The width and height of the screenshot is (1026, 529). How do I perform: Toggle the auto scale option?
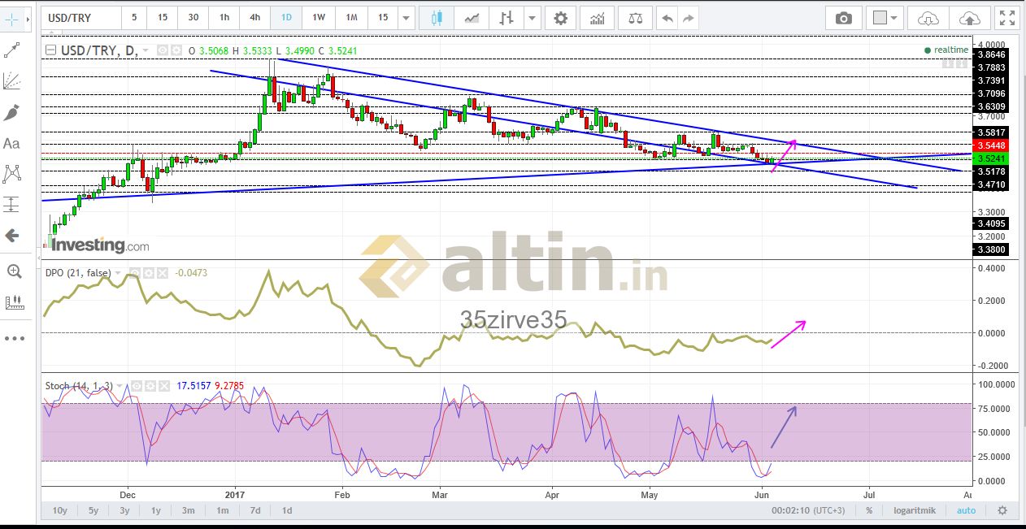966,510
